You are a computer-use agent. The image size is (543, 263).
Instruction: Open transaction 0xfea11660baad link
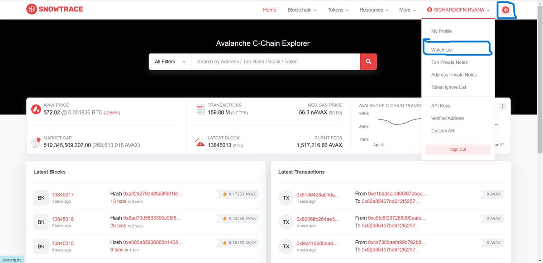click(x=317, y=244)
